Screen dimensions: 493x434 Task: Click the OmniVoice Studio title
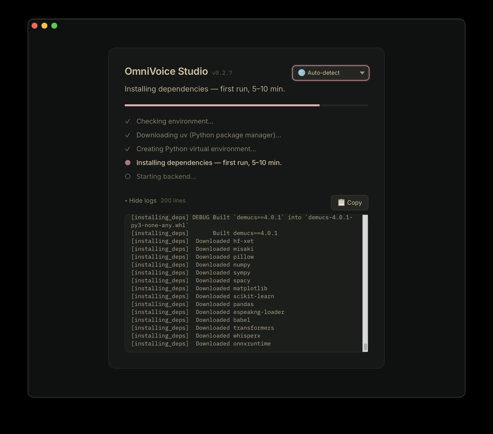click(166, 71)
